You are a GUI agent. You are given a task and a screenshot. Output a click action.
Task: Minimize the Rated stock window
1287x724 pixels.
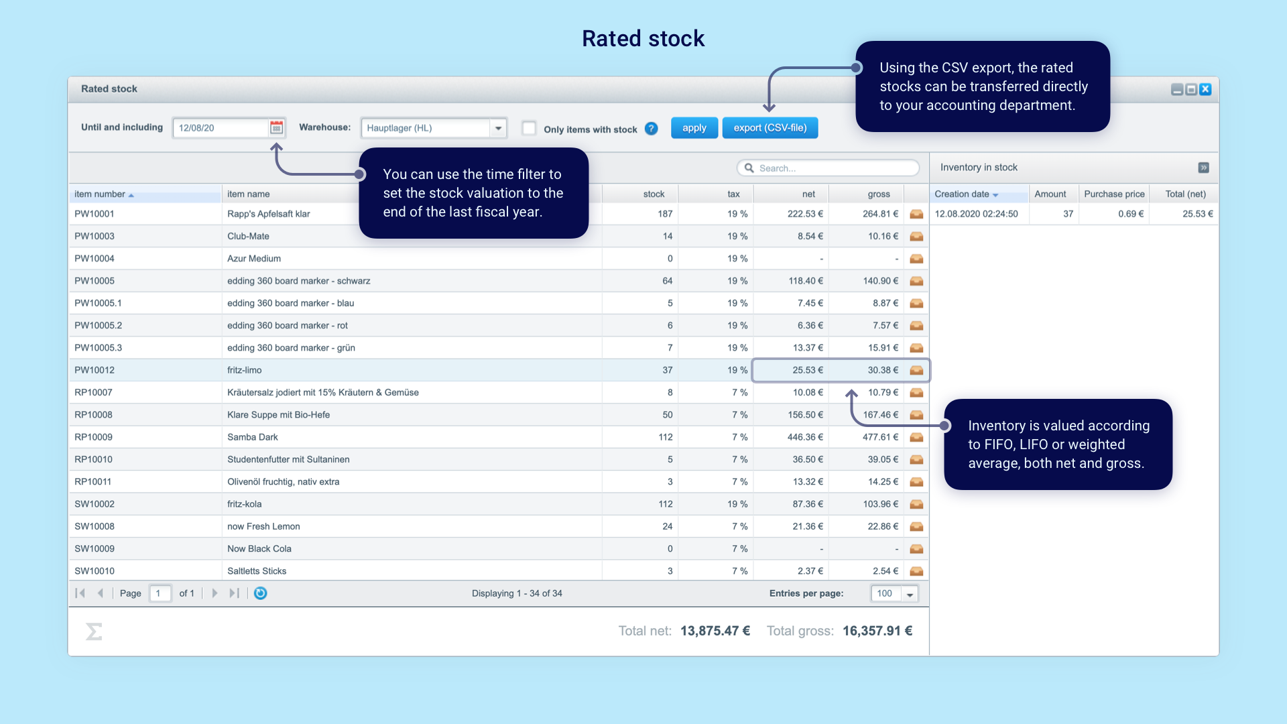coord(1177,89)
